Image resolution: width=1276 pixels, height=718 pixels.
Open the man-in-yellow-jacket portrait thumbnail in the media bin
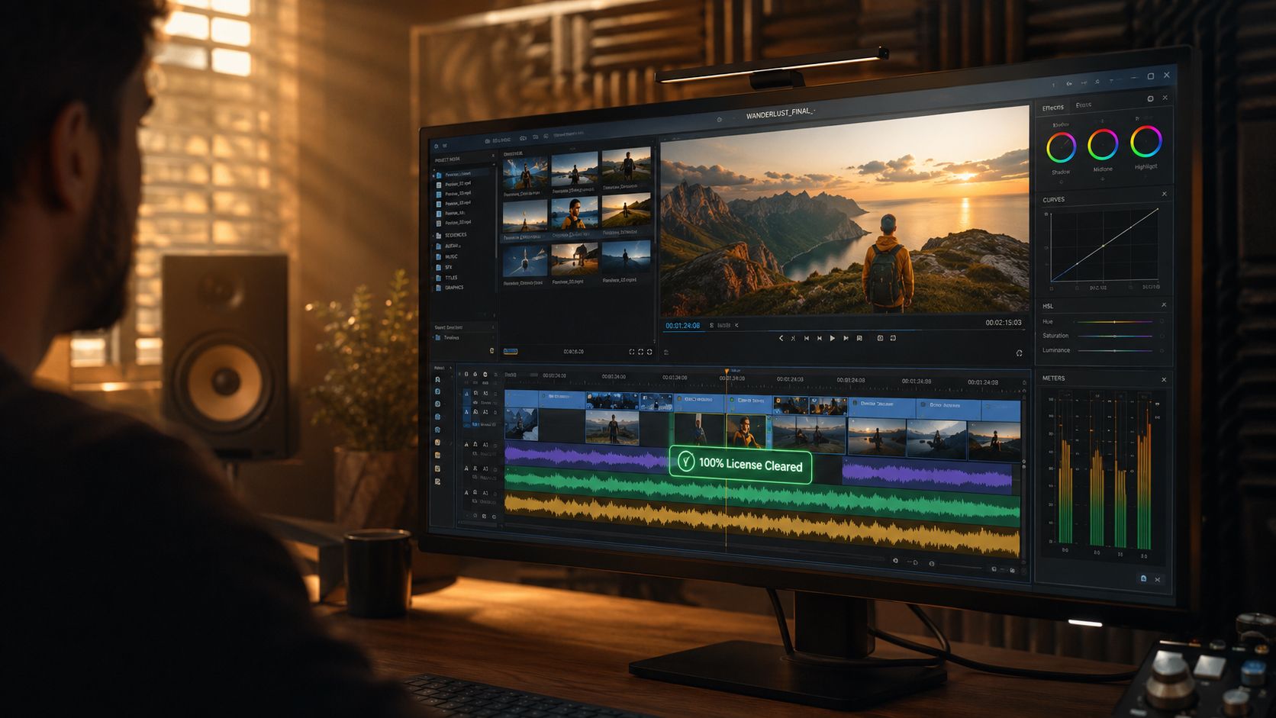(x=575, y=214)
